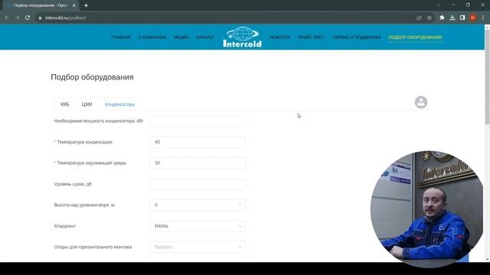Viewport: 490px width, 275px height.
Task: Select the Конденсаторы tab
Action: [x=119, y=104]
